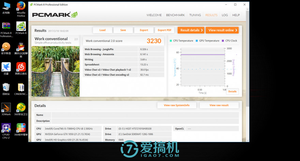Open NetEase Cloud Music desktop icon
The height and width of the screenshot is (161, 300).
[x=21, y=68]
